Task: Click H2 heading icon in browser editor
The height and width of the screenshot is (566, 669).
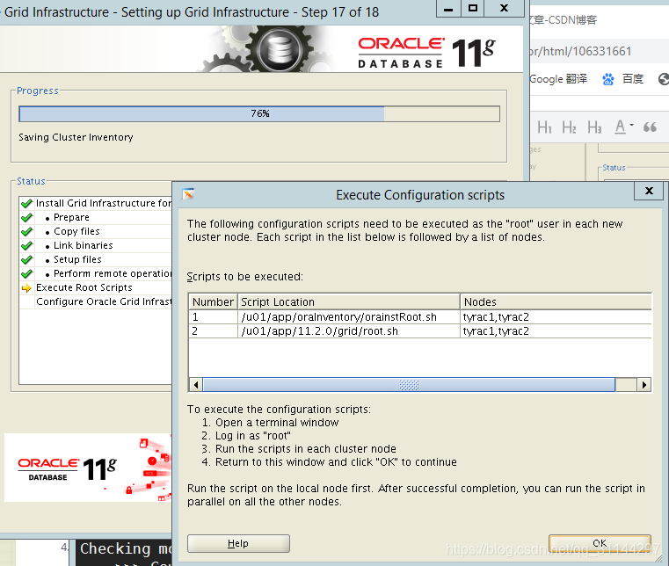Action: pyautogui.click(x=569, y=127)
